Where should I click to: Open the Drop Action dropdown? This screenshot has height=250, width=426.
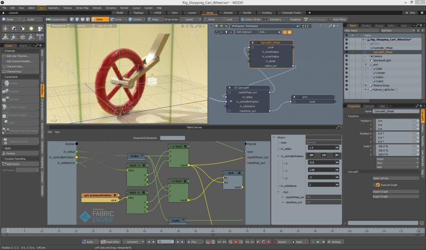pos(191,19)
